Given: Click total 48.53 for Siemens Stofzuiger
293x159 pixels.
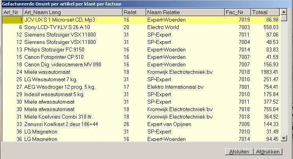Looking at the screenshot, I should [273, 42].
